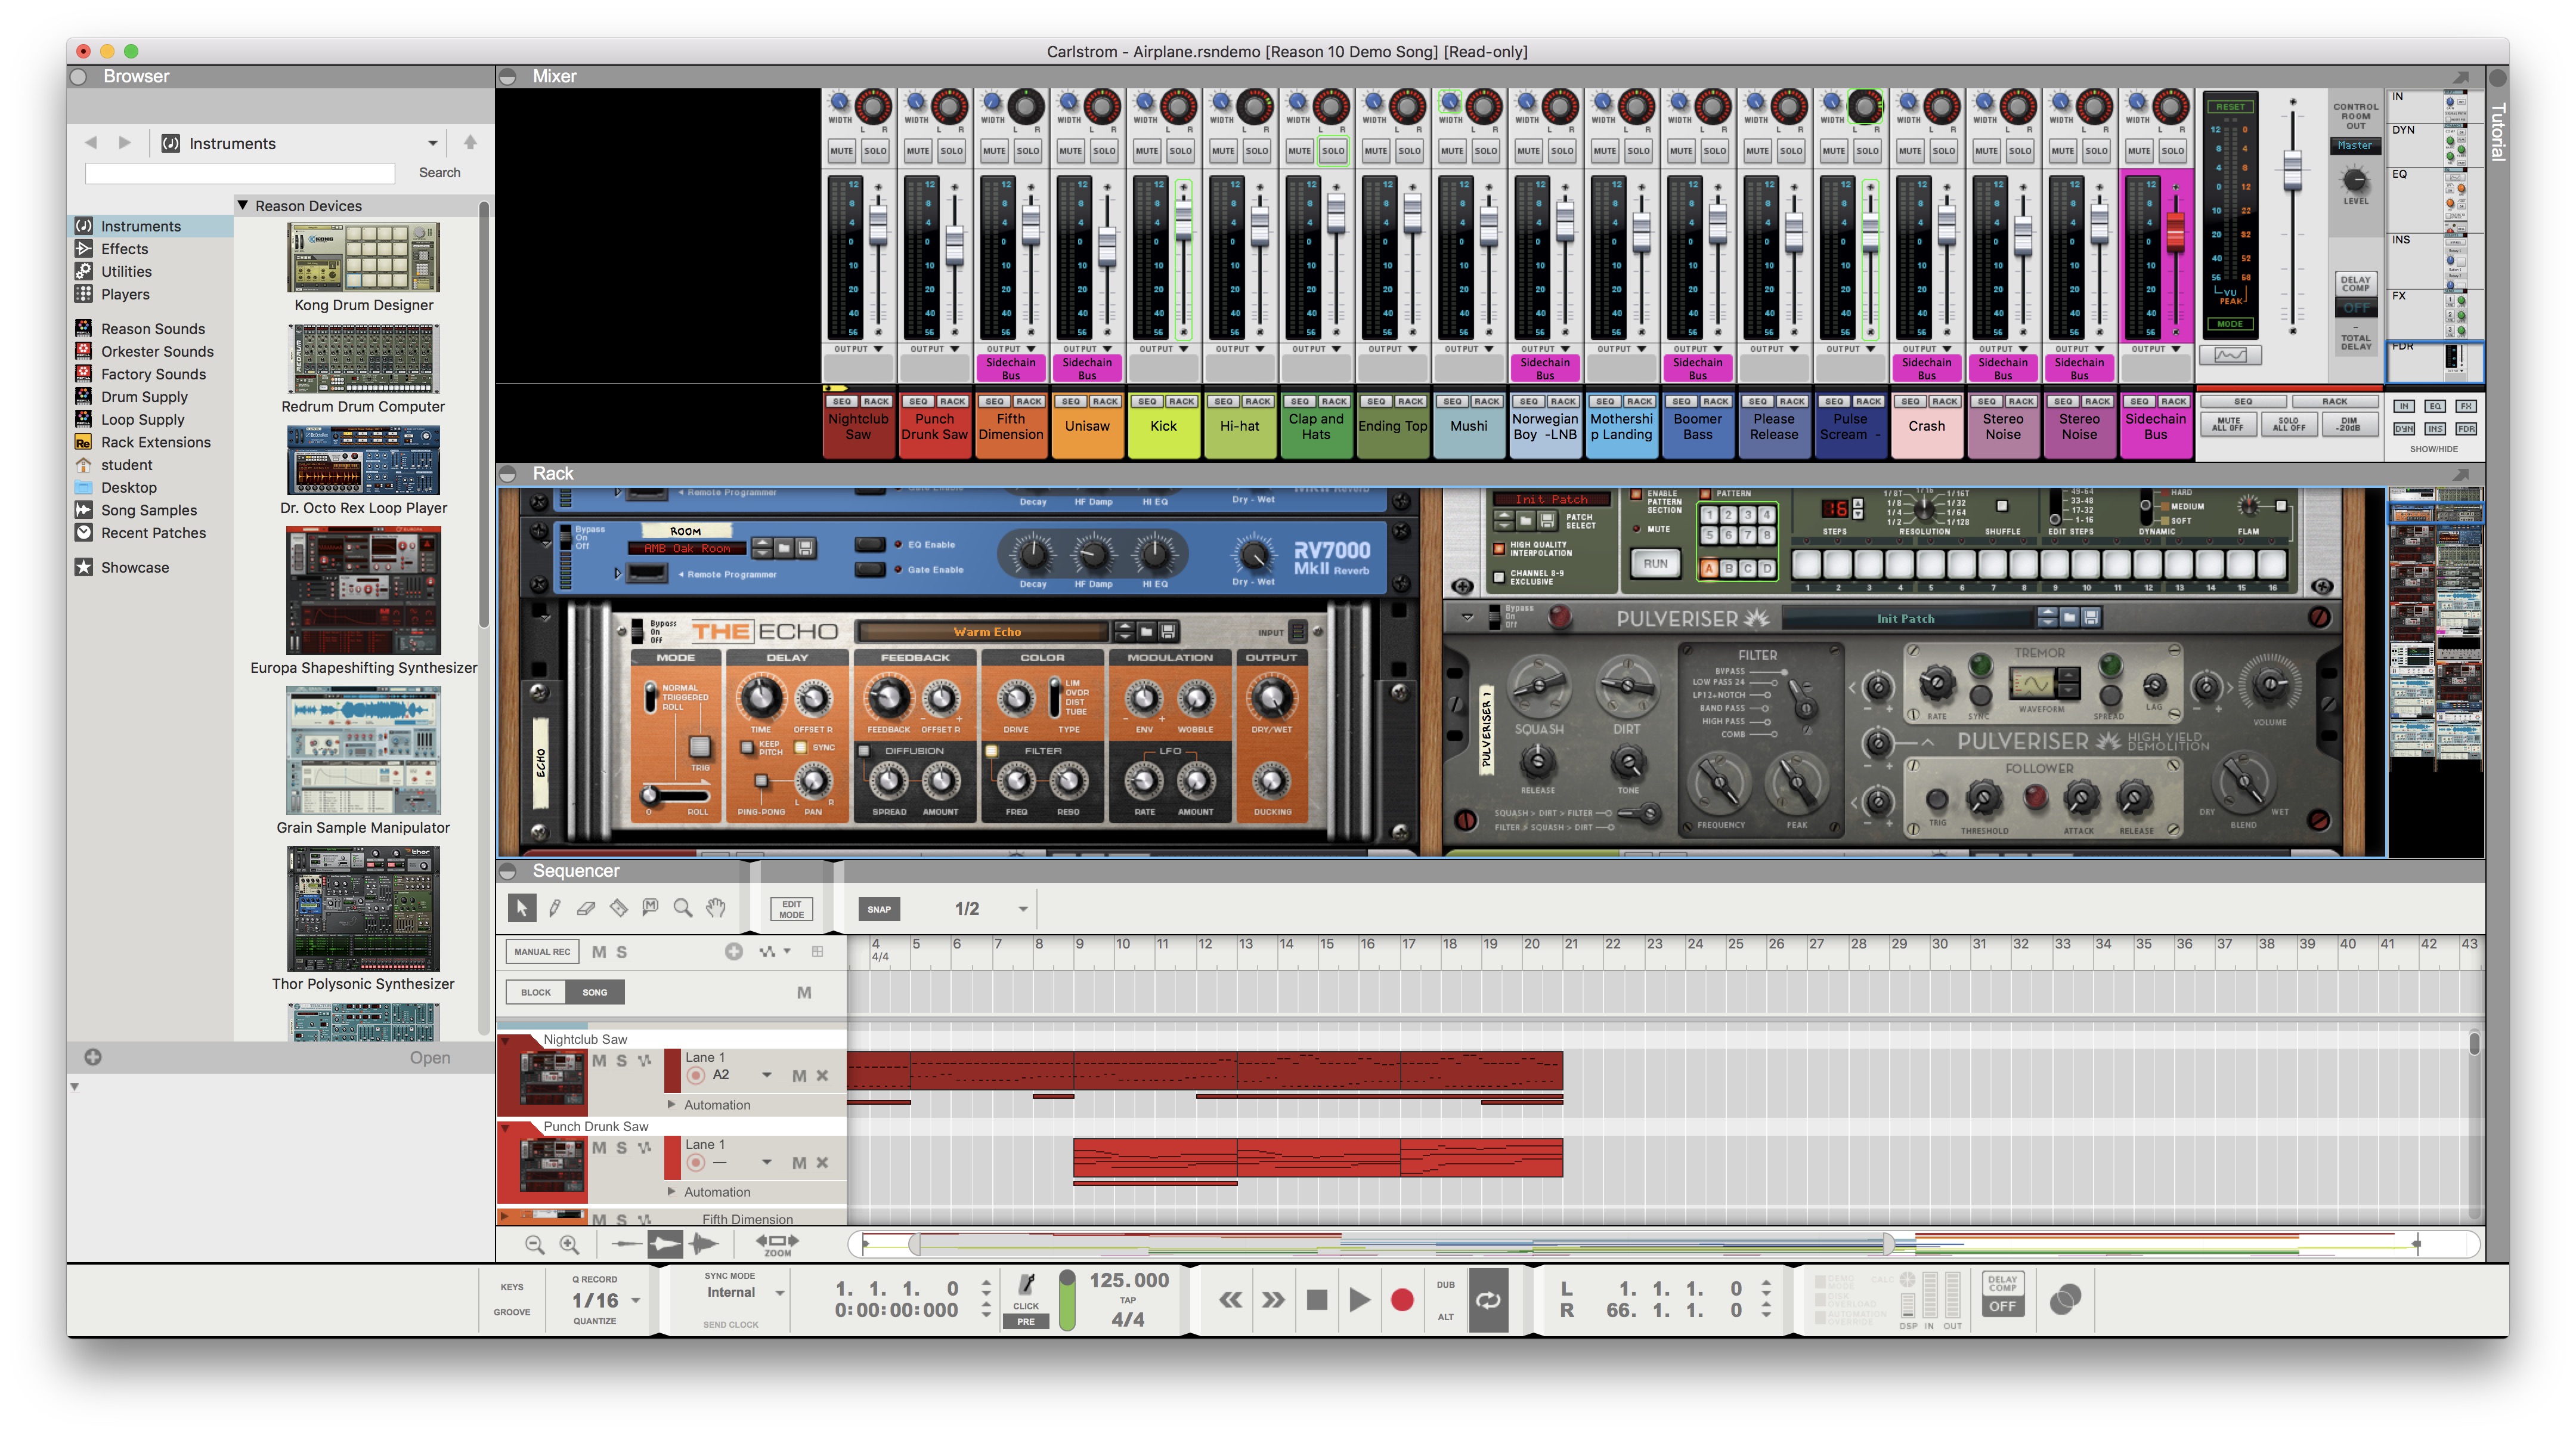Stop playback with the Stop button
Screen dimensions: 2576x1434
[1317, 1299]
